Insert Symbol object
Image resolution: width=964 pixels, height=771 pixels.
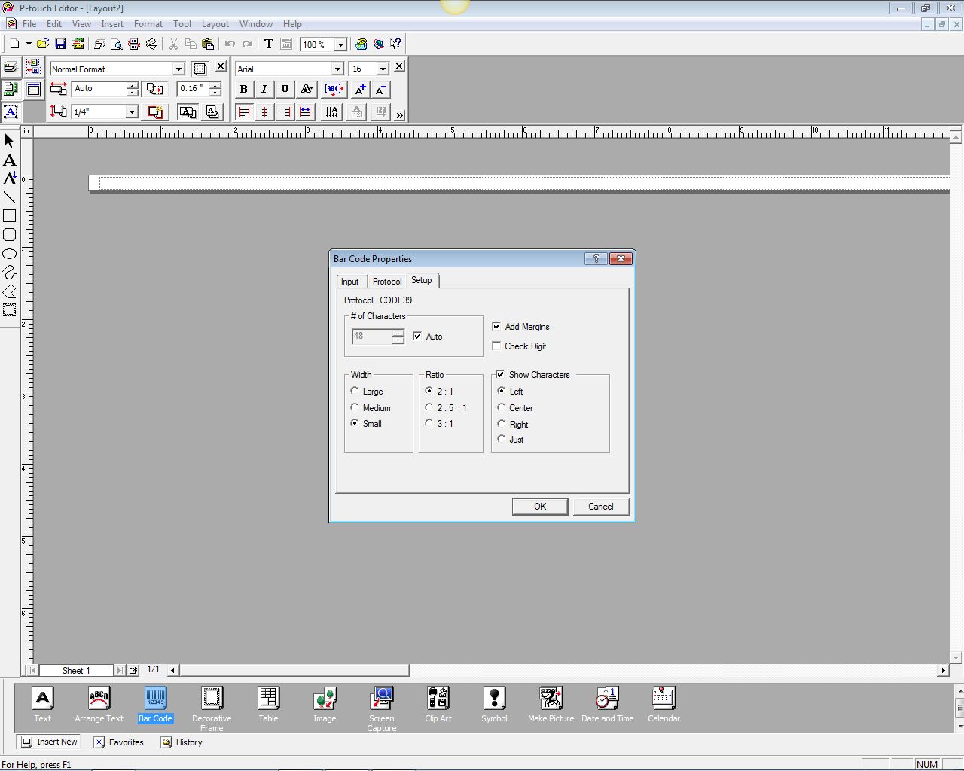click(494, 705)
